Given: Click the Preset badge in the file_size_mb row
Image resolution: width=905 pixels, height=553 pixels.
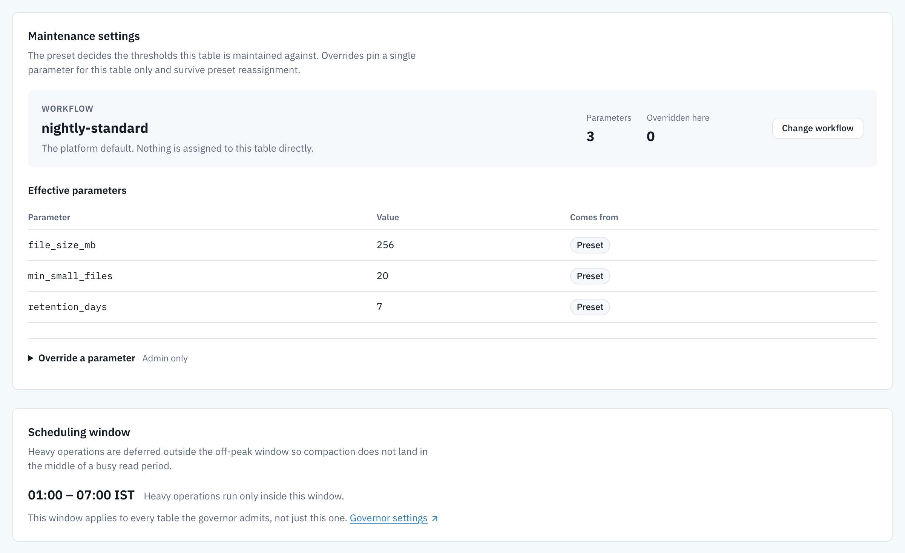Looking at the screenshot, I should pyautogui.click(x=590, y=245).
